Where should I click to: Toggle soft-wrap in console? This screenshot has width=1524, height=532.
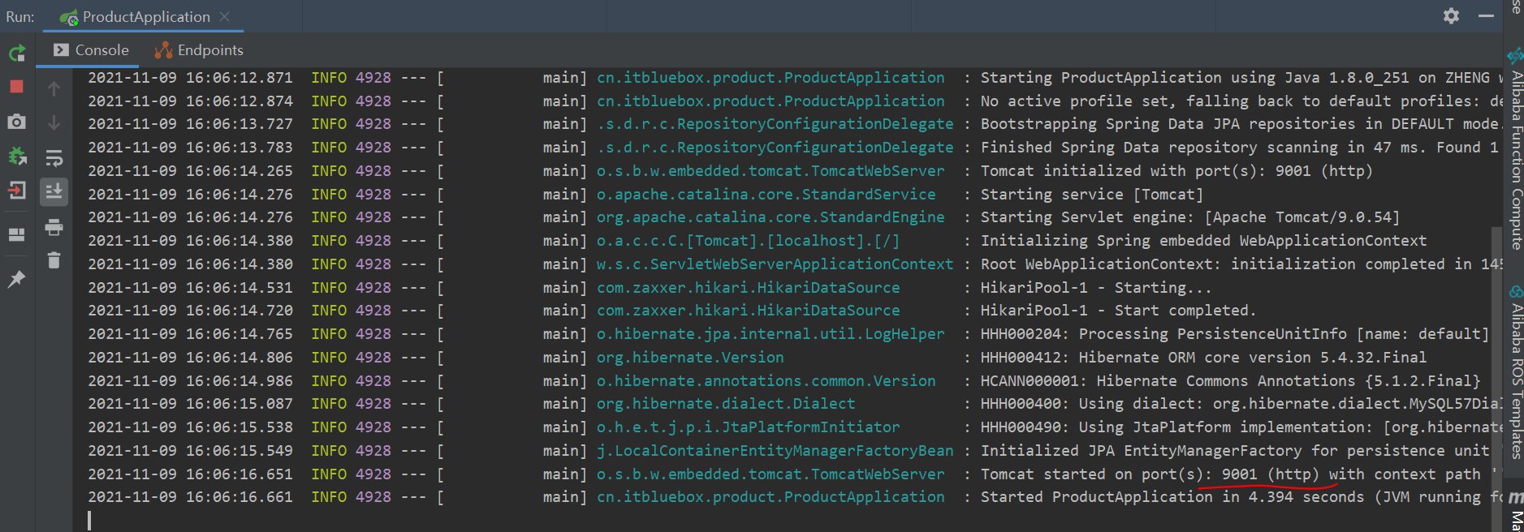pyautogui.click(x=54, y=157)
